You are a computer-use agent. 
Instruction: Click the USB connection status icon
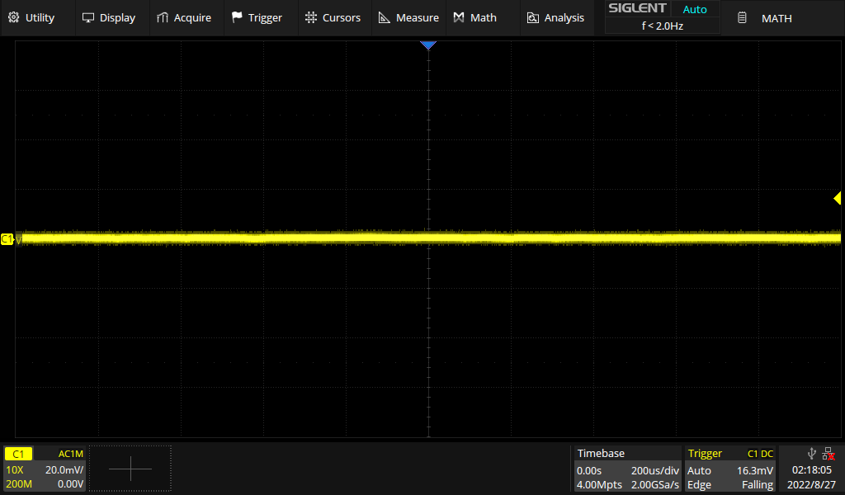812,454
